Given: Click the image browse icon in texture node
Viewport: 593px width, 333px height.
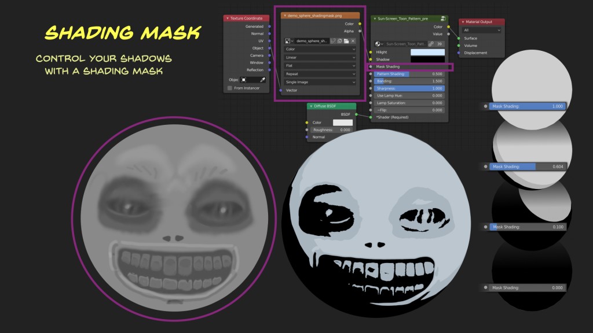Looking at the screenshot, I should click(288, 41).
